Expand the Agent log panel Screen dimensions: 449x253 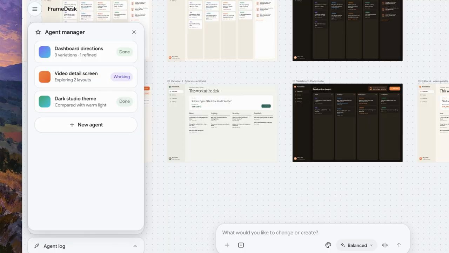[135, 246]
